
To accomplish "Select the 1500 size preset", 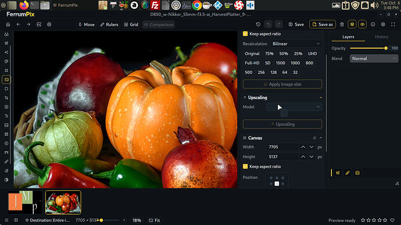I will (x=280, y=63).
